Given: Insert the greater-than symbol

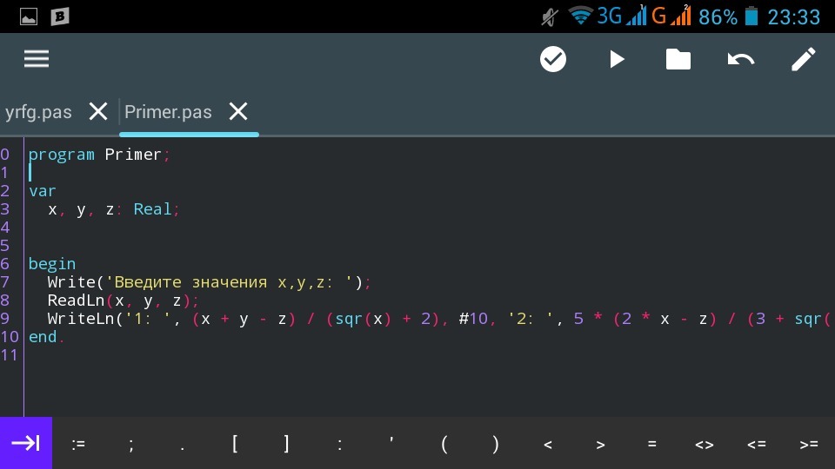Looking at the screenshot, I should coord(600,445).
